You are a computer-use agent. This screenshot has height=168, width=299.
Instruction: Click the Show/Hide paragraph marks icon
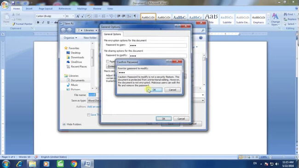click(x=135, y=16)
